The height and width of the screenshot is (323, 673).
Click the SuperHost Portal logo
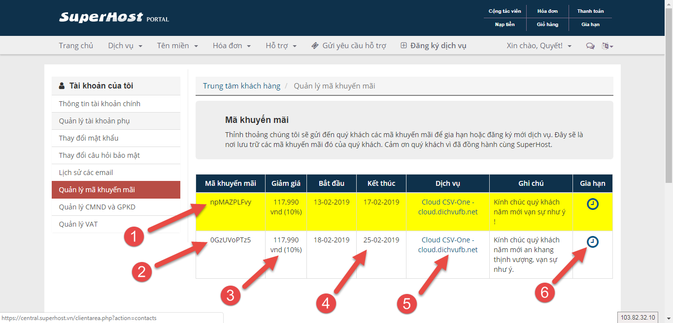(114, 18)
